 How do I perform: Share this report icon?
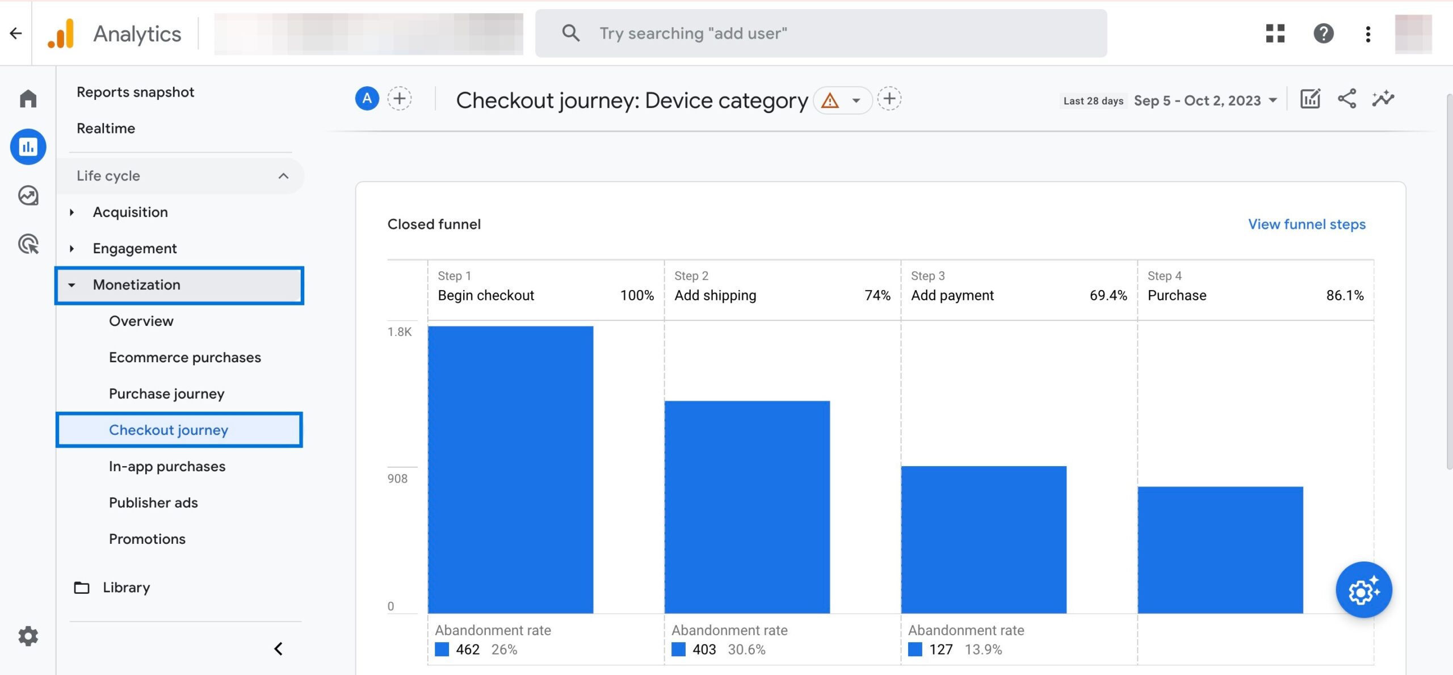[1347, 99]
